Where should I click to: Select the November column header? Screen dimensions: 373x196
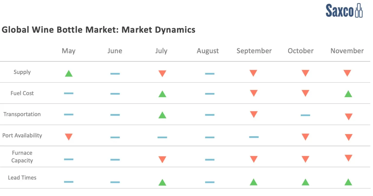(x=347, y=51)
